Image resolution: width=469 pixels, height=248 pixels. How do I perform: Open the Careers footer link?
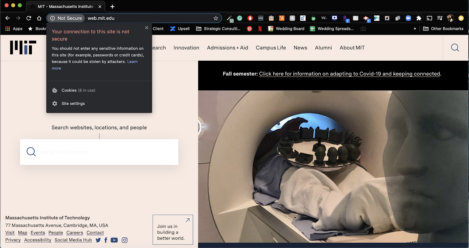(75, 233)
